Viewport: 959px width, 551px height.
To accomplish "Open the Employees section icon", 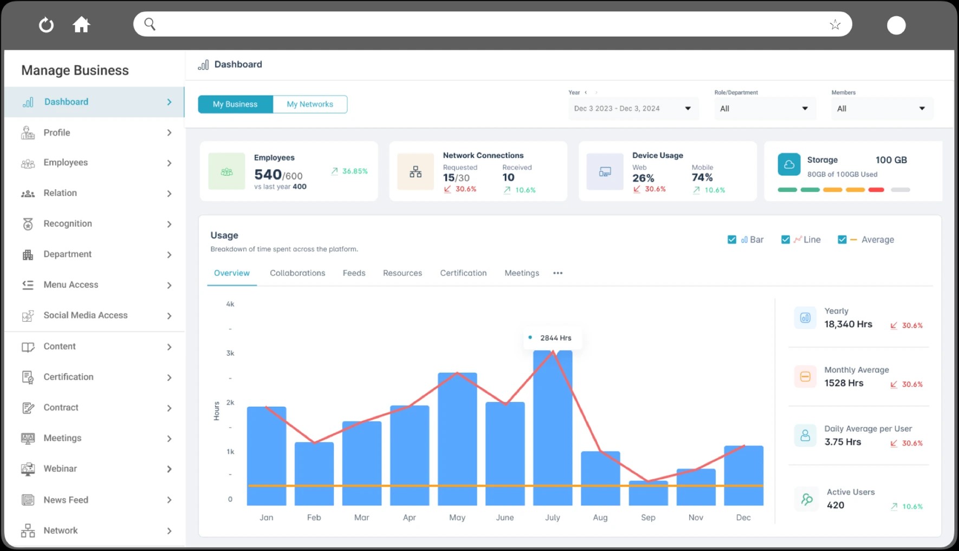I will point(27,163).
